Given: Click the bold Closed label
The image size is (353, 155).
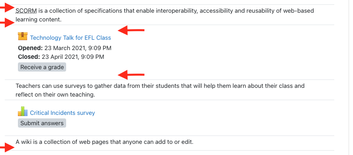Looking at the screenshot, I should (29, 57).
